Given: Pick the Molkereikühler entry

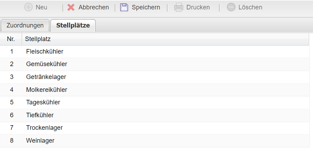Looking at the screenshot, I should coord(47,90).
